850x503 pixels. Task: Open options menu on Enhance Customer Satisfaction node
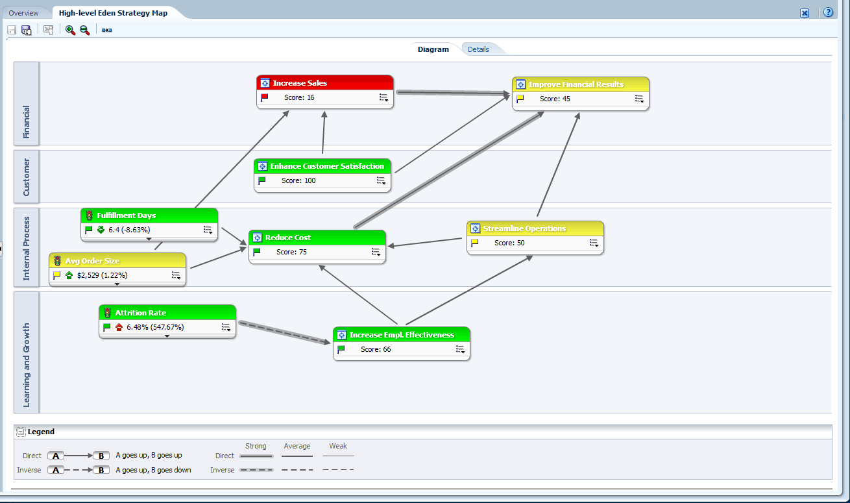(381, 180)
